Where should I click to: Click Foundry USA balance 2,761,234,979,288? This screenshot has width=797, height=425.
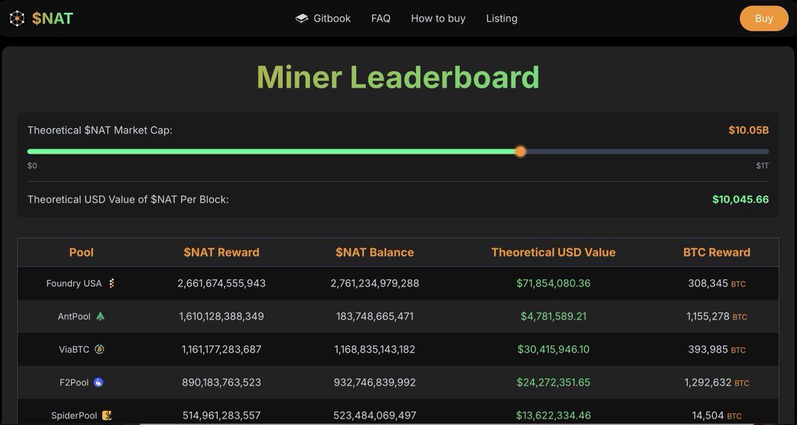point(375,284)
